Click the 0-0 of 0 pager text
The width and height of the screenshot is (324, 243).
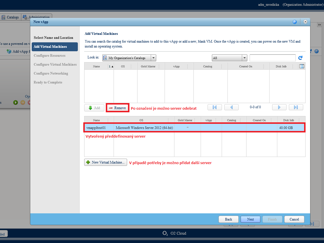click(255, 107)
